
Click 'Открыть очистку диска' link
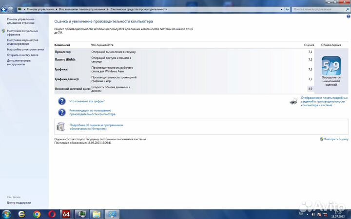tap(22, 55)
